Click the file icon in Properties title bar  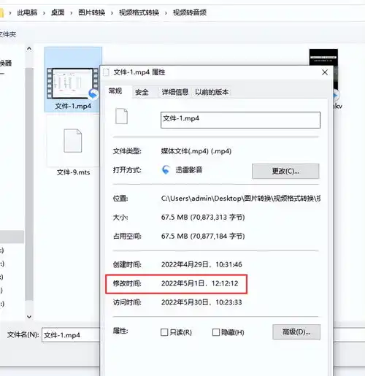coord(106,72)
